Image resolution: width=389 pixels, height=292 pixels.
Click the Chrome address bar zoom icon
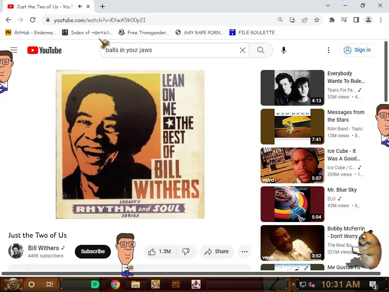(x=280, y=20)
